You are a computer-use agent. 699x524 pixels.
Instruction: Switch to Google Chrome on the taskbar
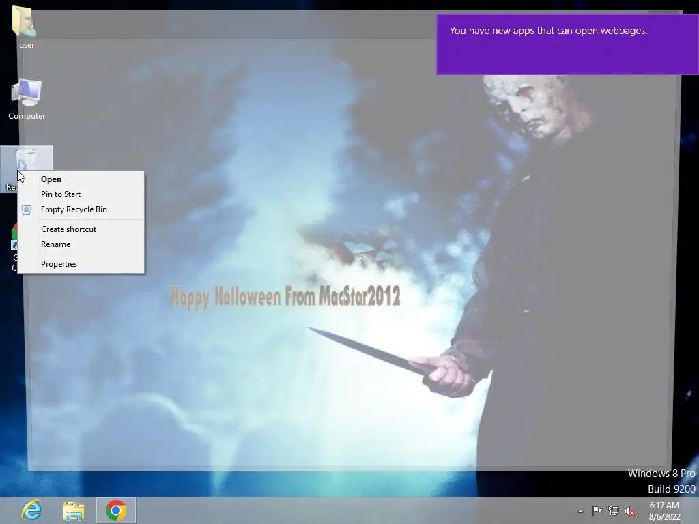pyautogui.click(x=116, y=510)
